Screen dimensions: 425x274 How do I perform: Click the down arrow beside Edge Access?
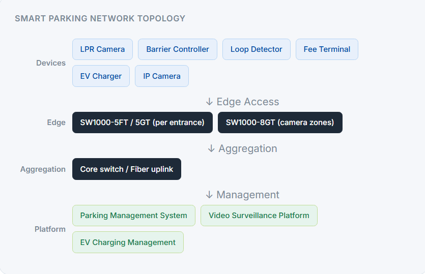pyautogui.click(x=209, y=102)
